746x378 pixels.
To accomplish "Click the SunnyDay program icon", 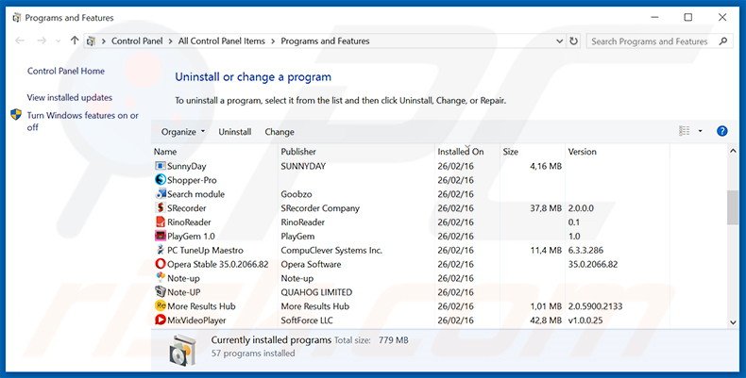I will [161, 166].
